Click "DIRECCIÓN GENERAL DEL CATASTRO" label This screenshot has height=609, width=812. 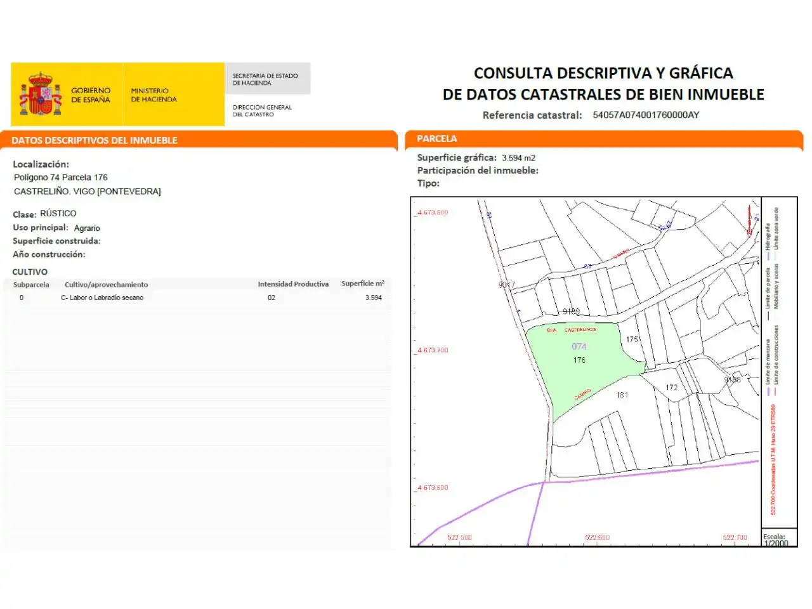click(262, 111)
